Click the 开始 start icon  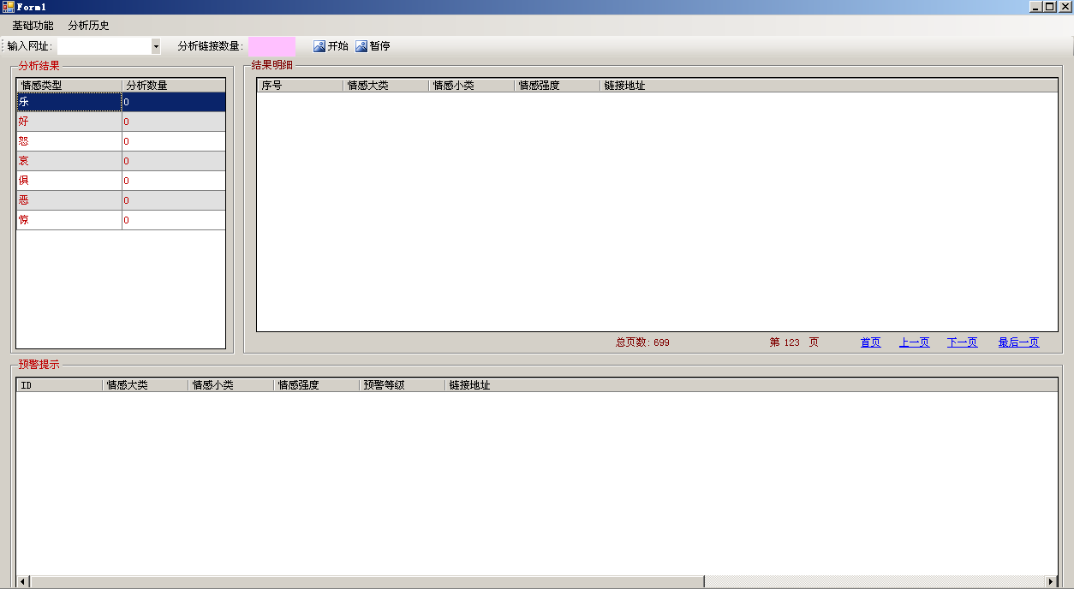point(319,46)
